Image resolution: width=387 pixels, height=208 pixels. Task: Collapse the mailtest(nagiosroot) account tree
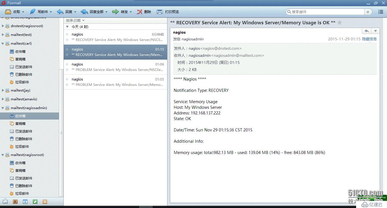(3, 155)
